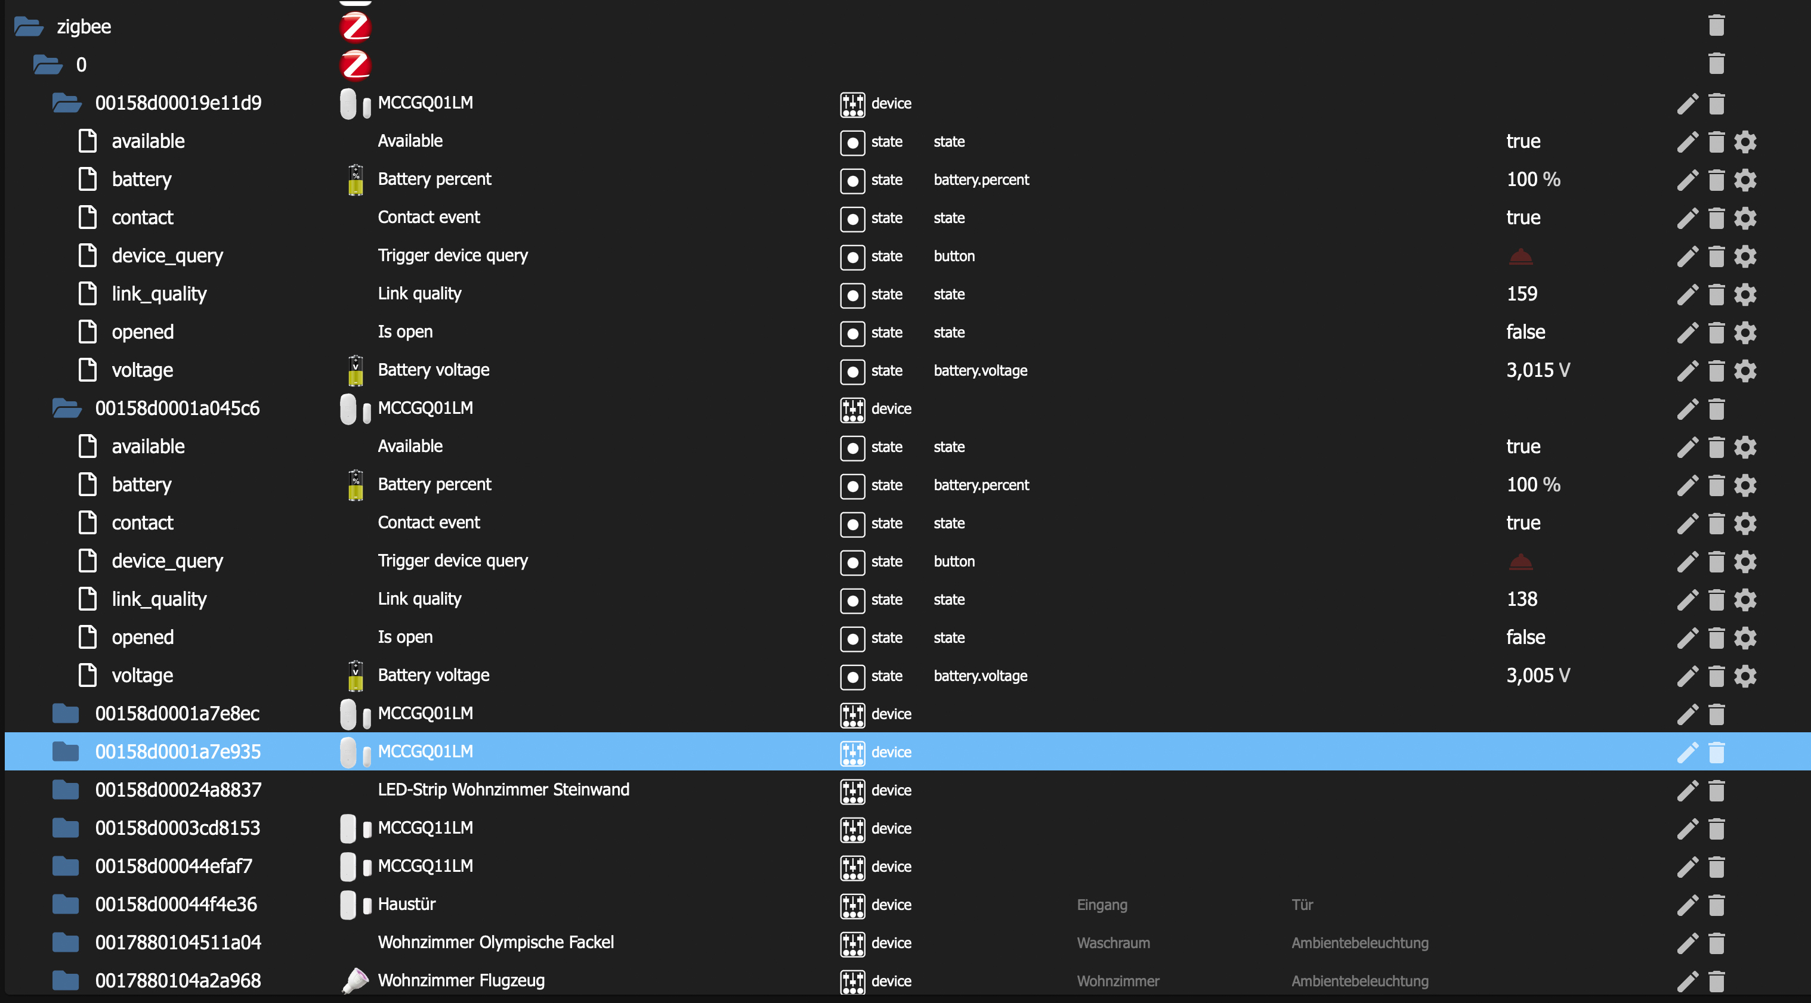Edit the Wohnzimmer Flugzeug device

click(1686, 981)
